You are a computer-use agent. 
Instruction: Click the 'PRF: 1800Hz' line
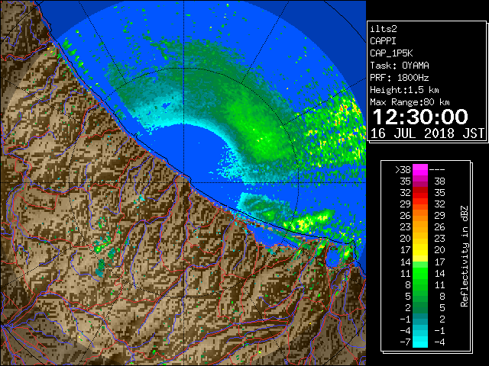(400, 78)
